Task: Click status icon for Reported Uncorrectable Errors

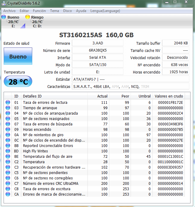Action: pos(8,146)
